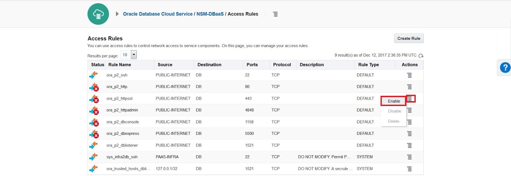Click the enabled status icon for ora_p2_dblistener
Viewport: 511px width, 176px height.
click(94, 145)
